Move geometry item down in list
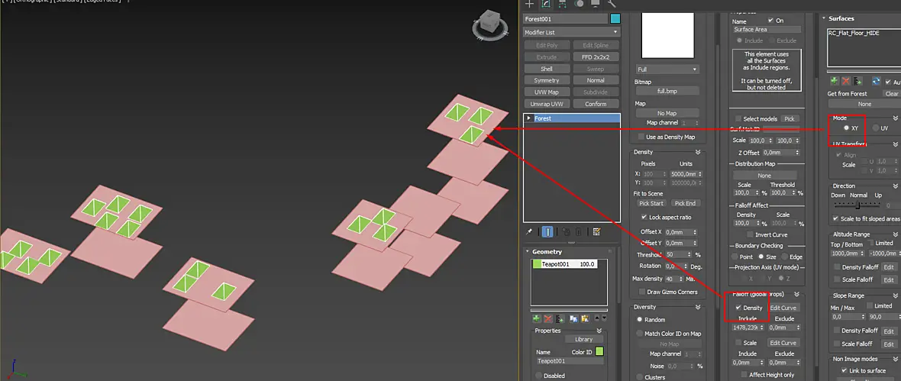The width and height of the screenshot is (901, 381). [603, 318]
